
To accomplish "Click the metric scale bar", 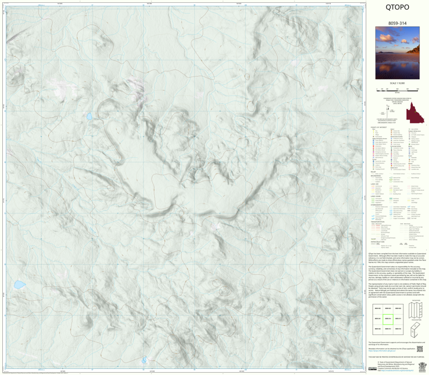I will tap(397, 89).
